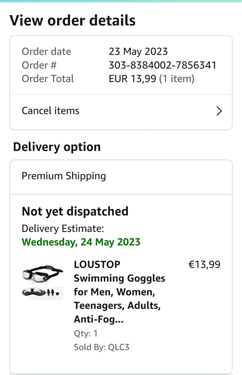
Task: Tap the Cancel items text
Action: coord(51,111)
